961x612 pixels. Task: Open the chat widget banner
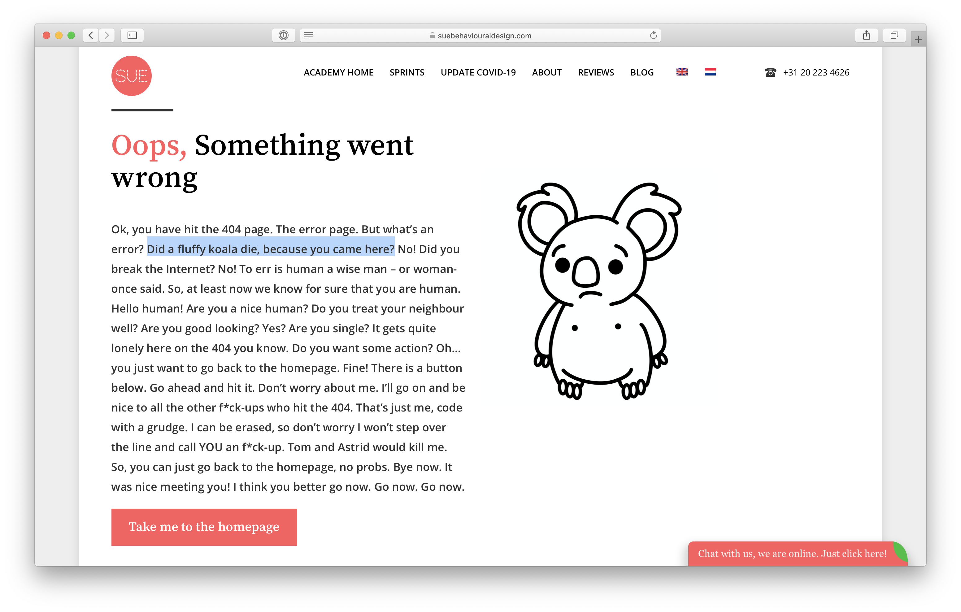pyautogui.click(x=792, y=553)
